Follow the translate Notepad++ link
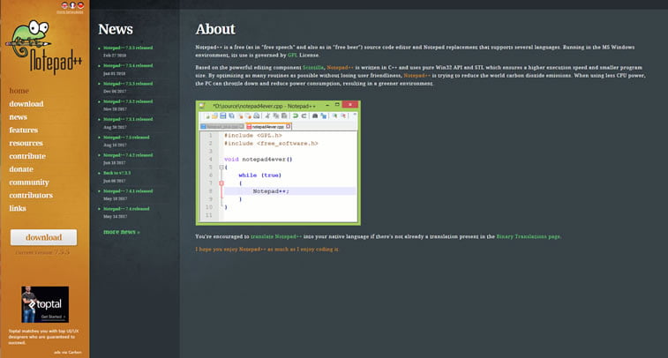The image size is (668, 358). (x=276, y=236)
